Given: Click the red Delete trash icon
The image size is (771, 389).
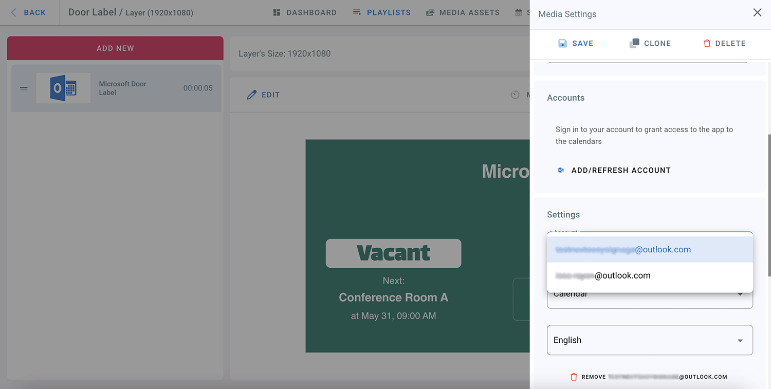Looking at the screenshot, I should [707, 44].
